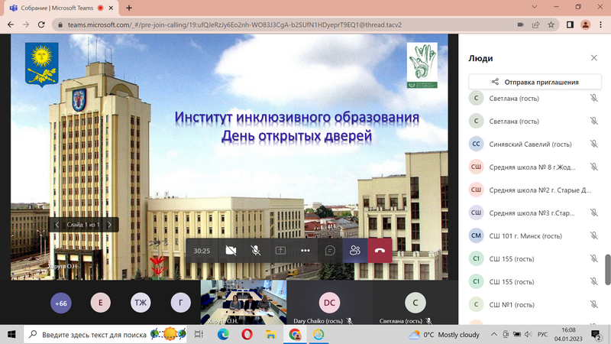Toggle browser side panel
This screenshot has width=611, height=344.
point(570,24)
